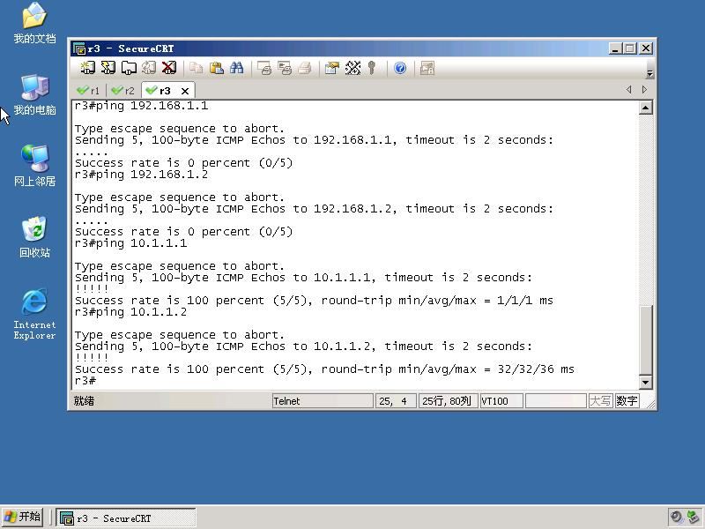
Task: Select 我的文档 desktop icon
Action: [34, 24]
